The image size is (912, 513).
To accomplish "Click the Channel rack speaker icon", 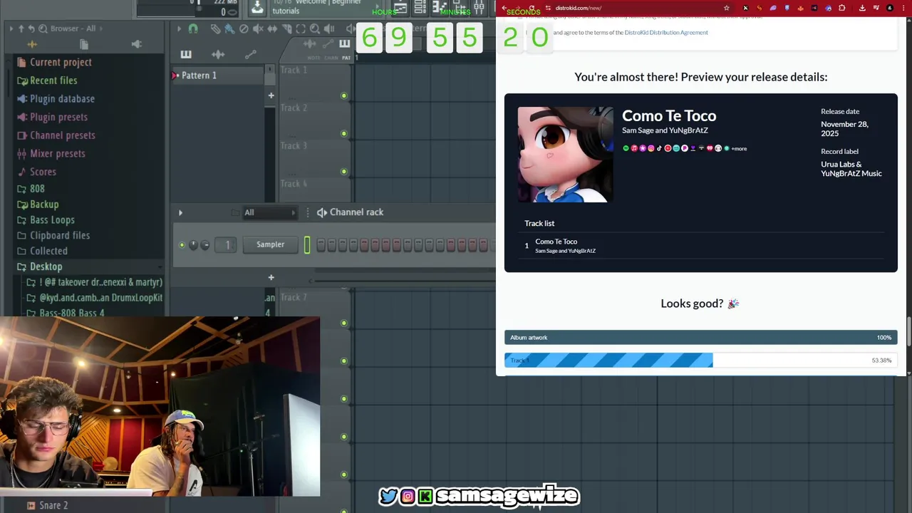I will pyautogui.click(x=322, y=212).
